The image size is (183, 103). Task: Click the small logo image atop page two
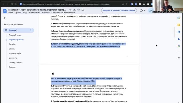[53, 74]
